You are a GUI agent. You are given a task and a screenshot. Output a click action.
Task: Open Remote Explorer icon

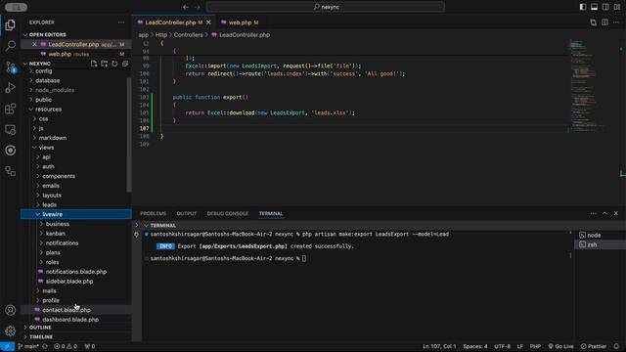click(x=11, y=130)
